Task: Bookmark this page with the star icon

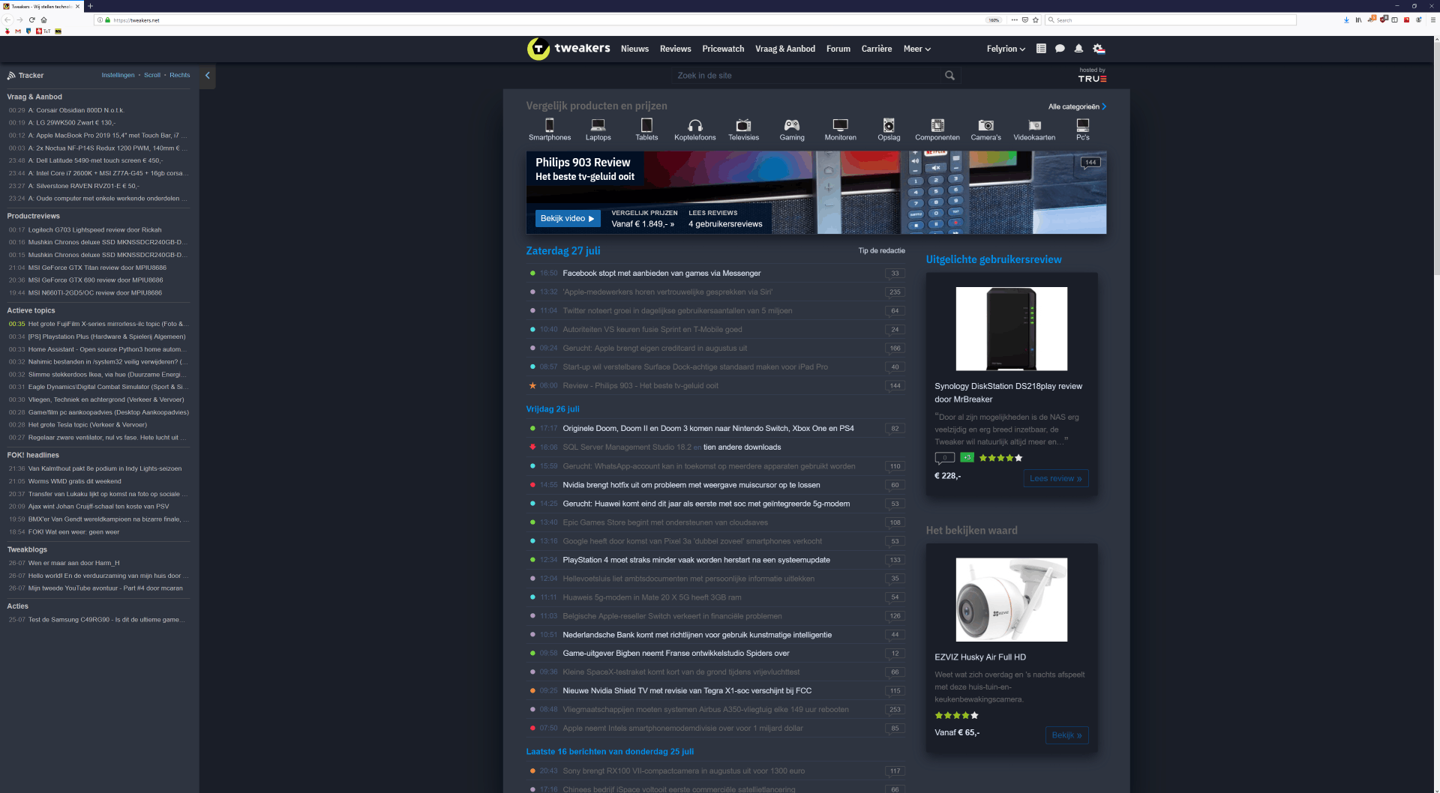Action: [x=1036, y=20]
